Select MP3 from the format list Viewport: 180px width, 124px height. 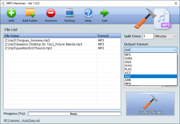pos(150,55)
